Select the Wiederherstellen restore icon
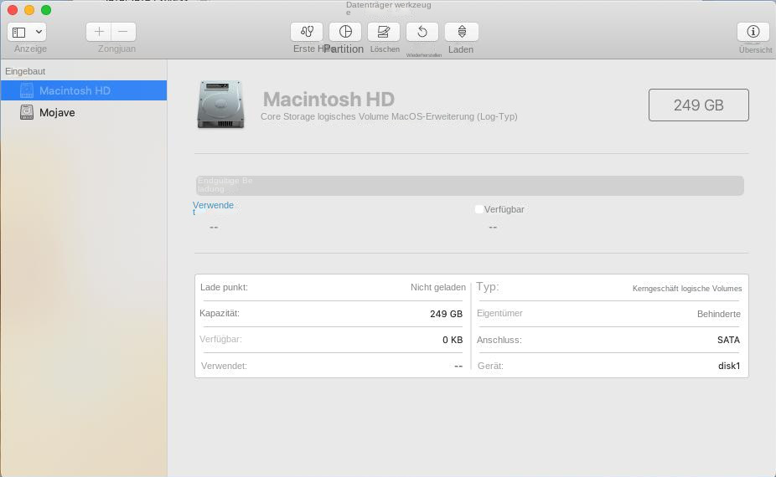 (x=422, y=32)
